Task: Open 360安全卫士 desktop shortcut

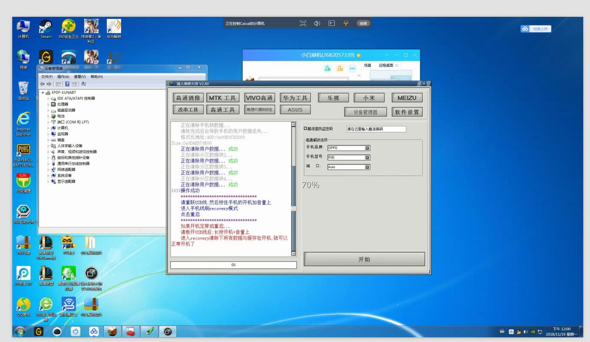Action: coord(69,29)
